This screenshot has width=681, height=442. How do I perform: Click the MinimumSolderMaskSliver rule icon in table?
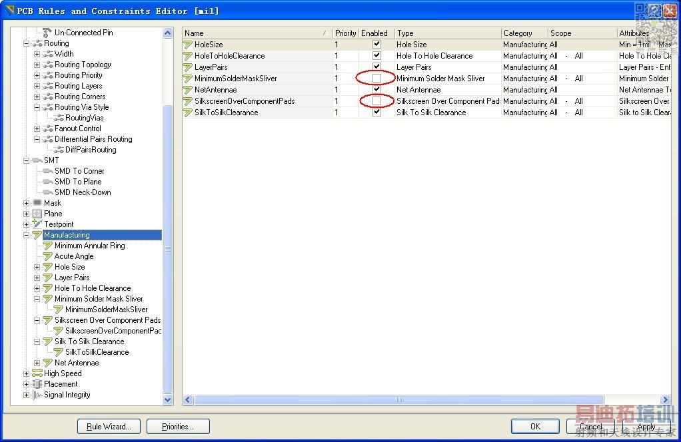[188, 78]
